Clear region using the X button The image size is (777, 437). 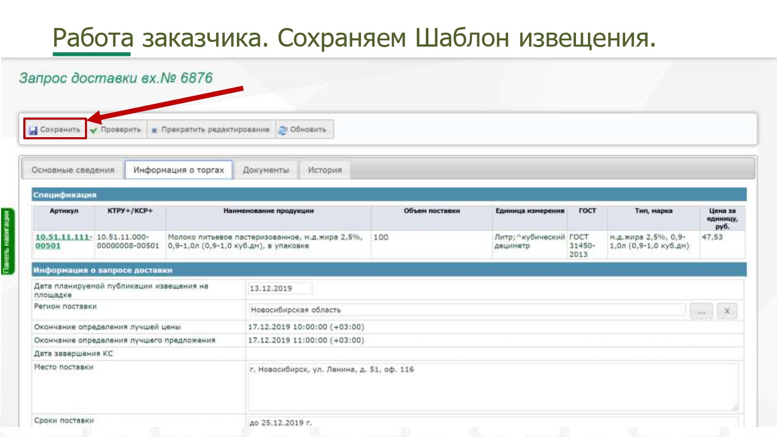[727, 311]
